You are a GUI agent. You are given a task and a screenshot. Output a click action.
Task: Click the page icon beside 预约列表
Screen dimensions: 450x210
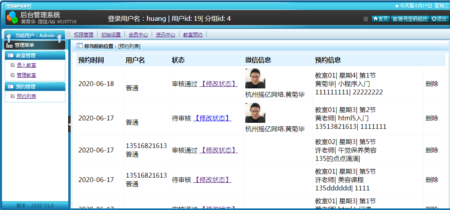click(12, 96)
